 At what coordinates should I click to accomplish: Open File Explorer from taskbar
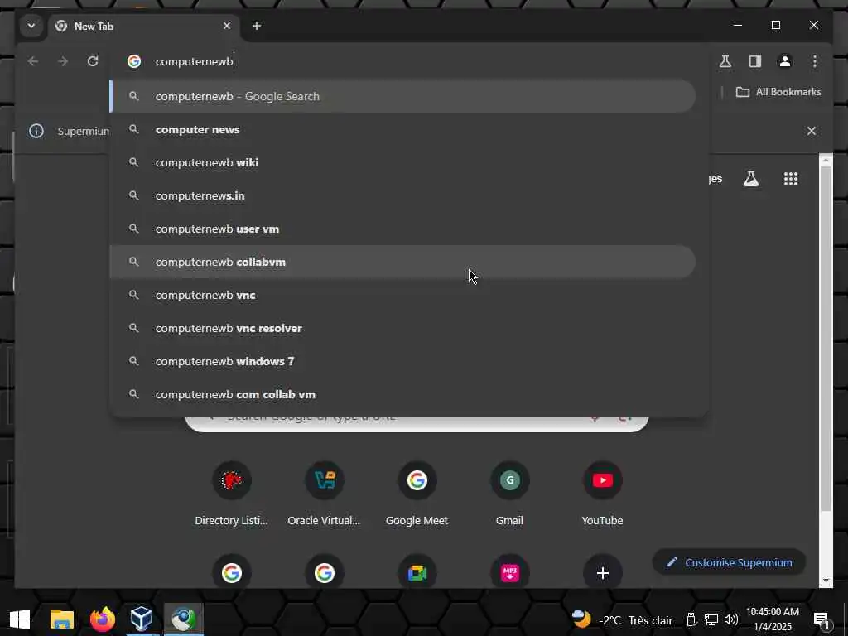61,619
